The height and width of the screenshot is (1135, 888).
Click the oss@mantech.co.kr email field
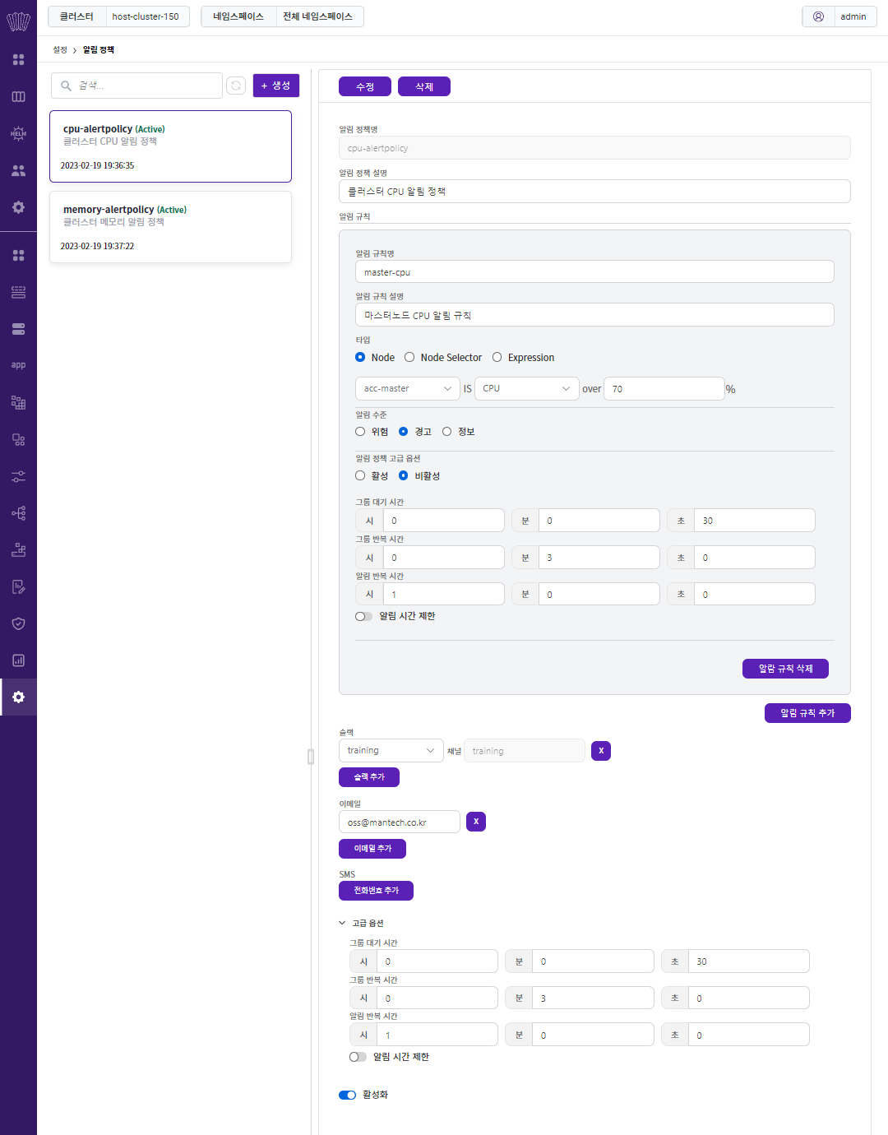coord(400,822)
